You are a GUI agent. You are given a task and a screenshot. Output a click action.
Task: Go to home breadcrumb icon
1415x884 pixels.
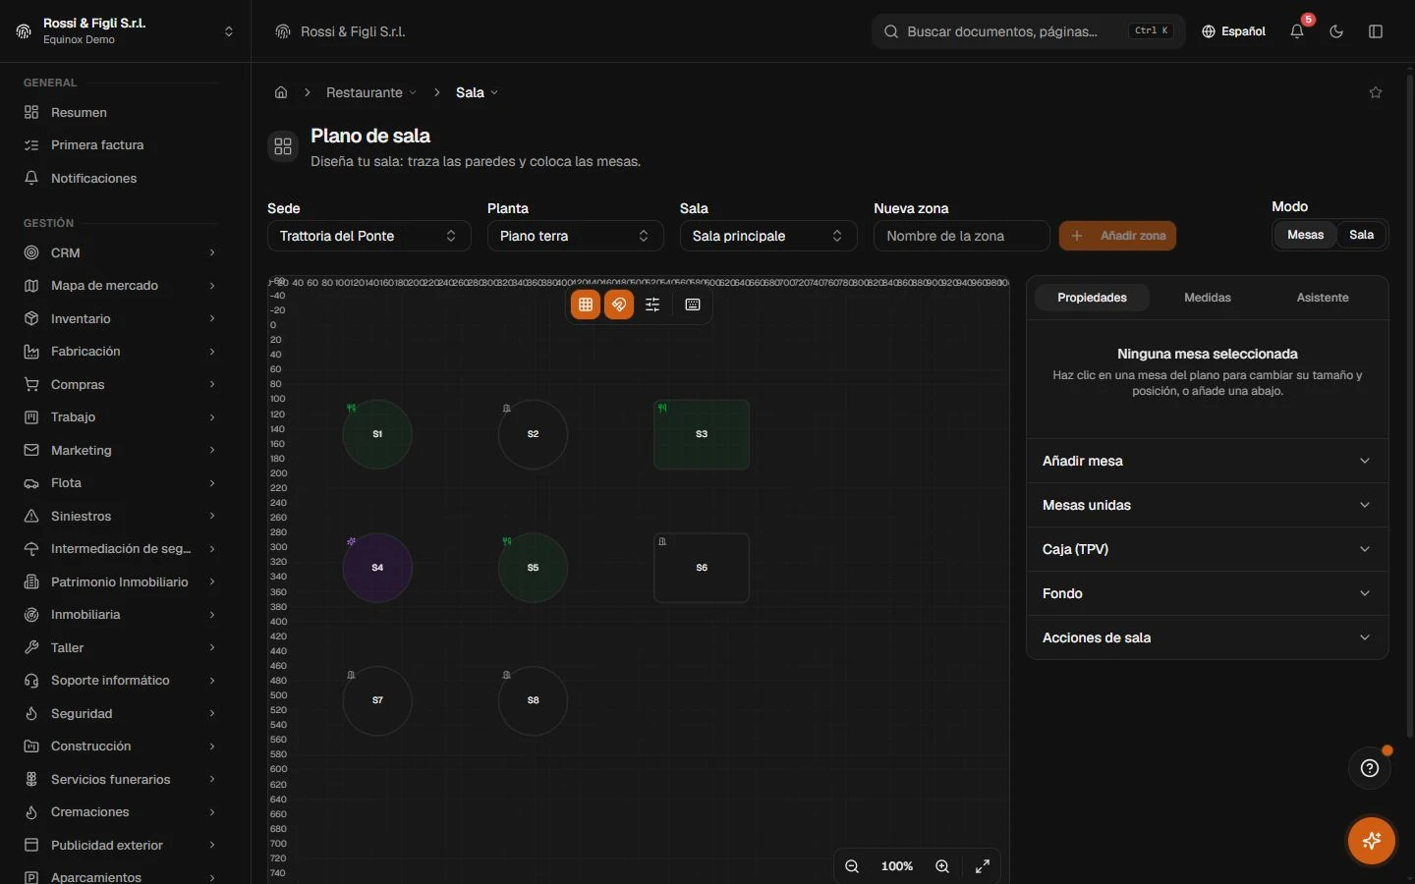(281, 92)
